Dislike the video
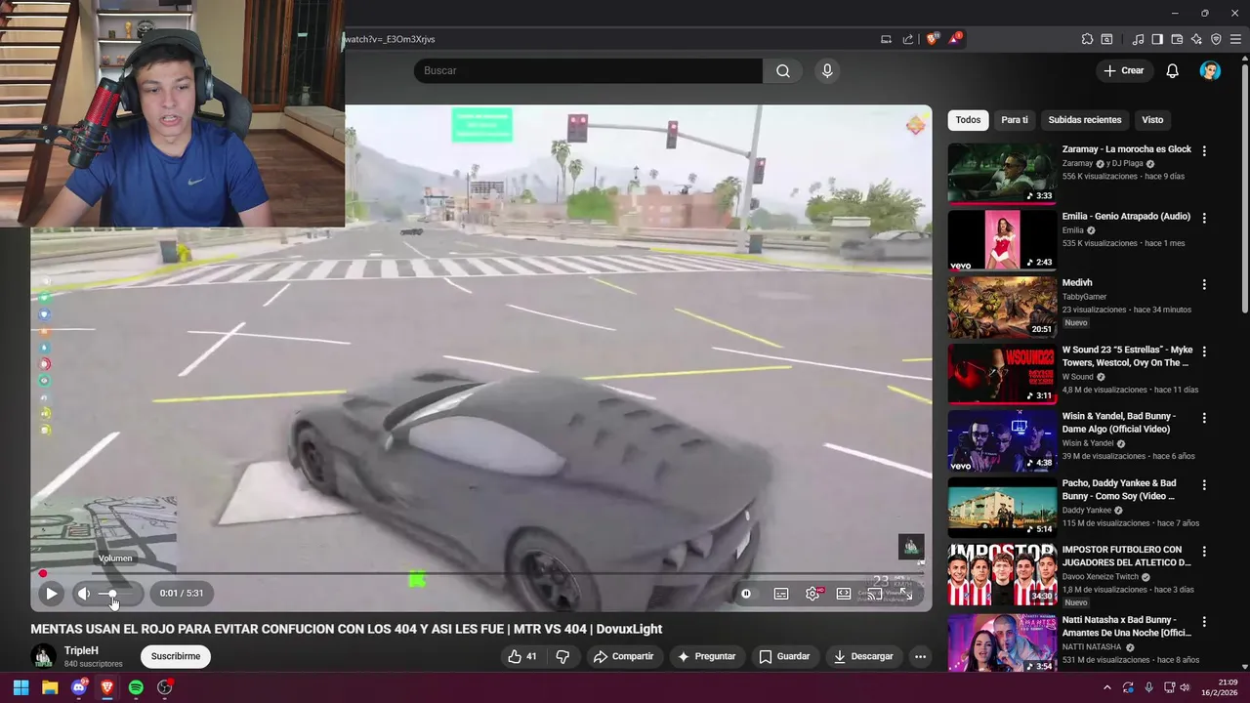Screen dimensions: 1250x703 pyautogui.click(x=562, y=656)
